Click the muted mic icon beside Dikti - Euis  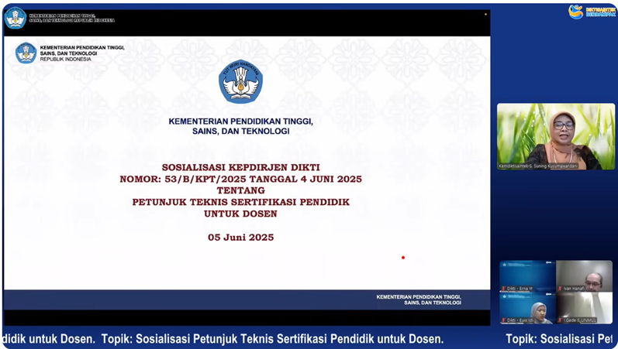(x=504, y=320)
